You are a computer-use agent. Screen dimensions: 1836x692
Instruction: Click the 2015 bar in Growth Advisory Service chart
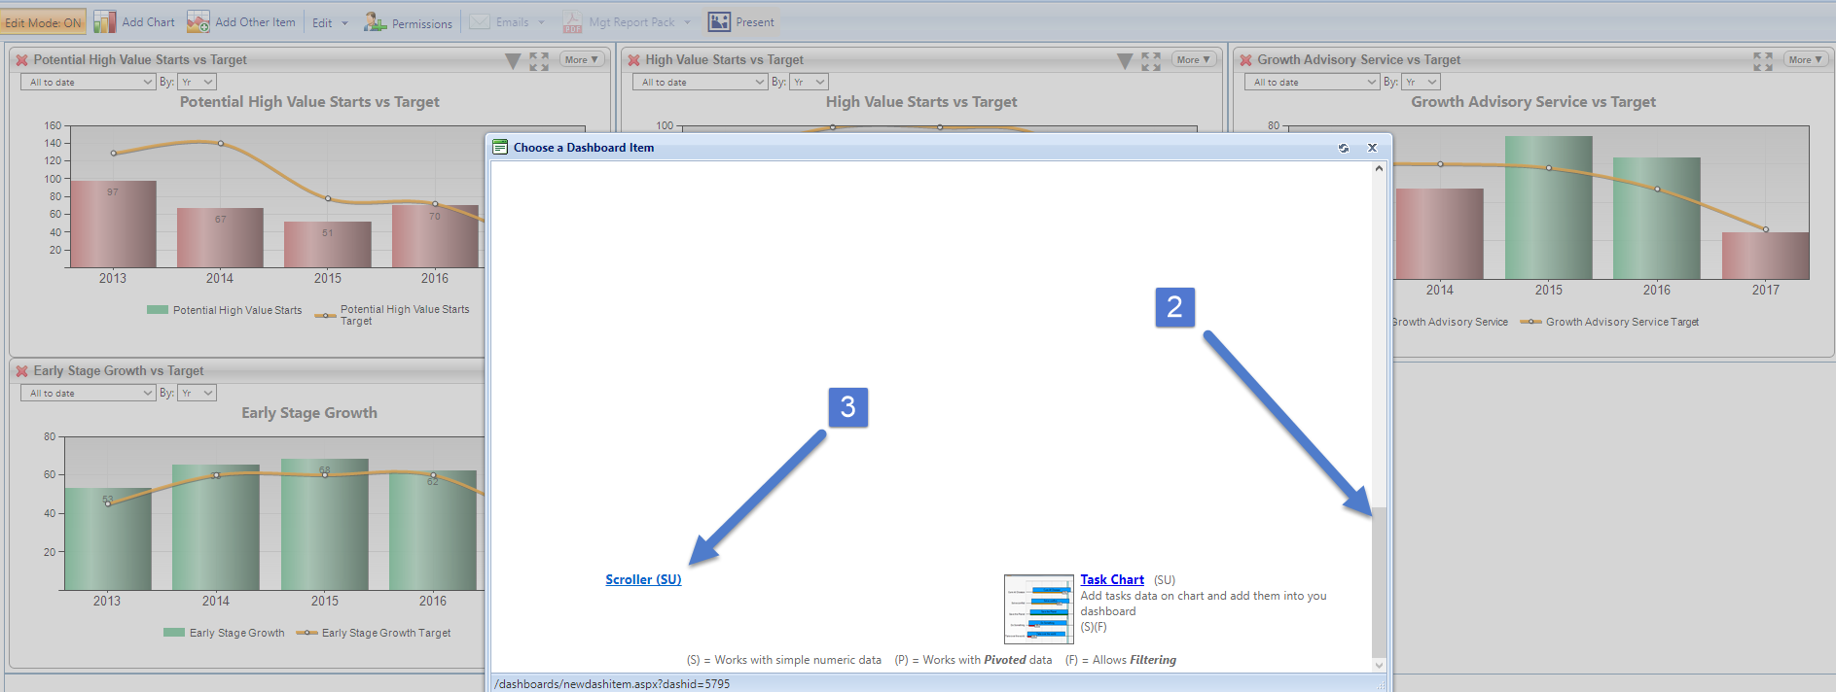point(1549,208)
